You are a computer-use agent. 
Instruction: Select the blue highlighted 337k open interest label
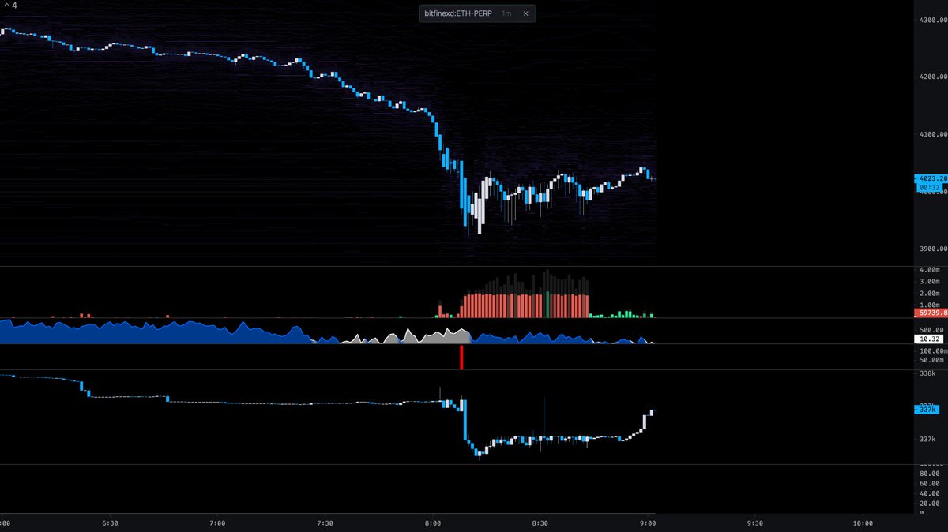coord(927,410)
